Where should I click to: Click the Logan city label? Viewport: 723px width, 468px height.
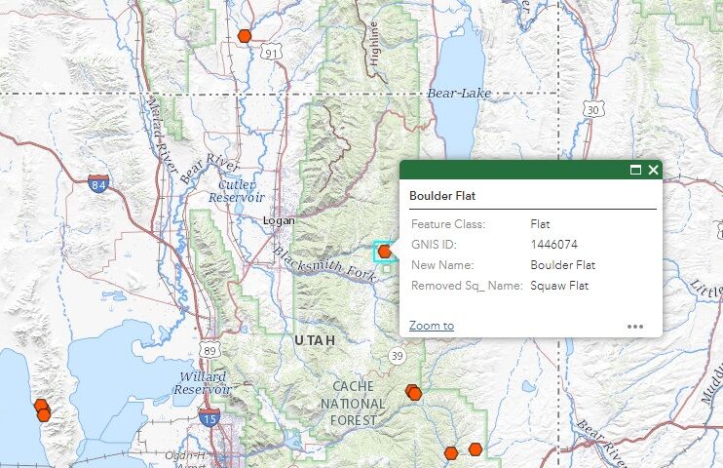(279, 220)
